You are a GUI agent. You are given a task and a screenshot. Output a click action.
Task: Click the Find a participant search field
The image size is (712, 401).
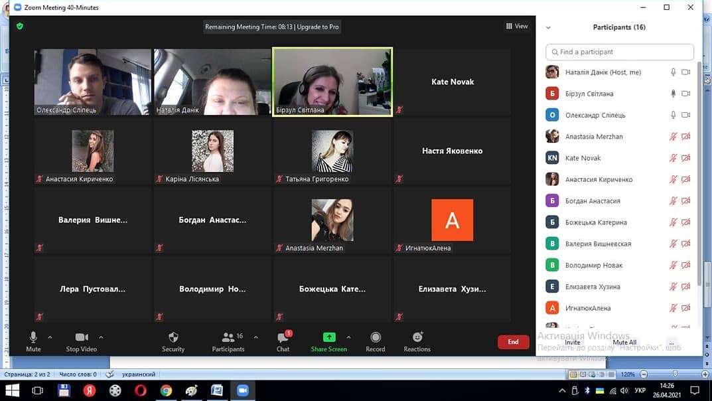point(620,52)
